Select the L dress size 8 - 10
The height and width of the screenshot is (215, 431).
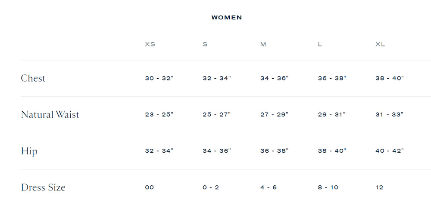[x=328, y=187]
